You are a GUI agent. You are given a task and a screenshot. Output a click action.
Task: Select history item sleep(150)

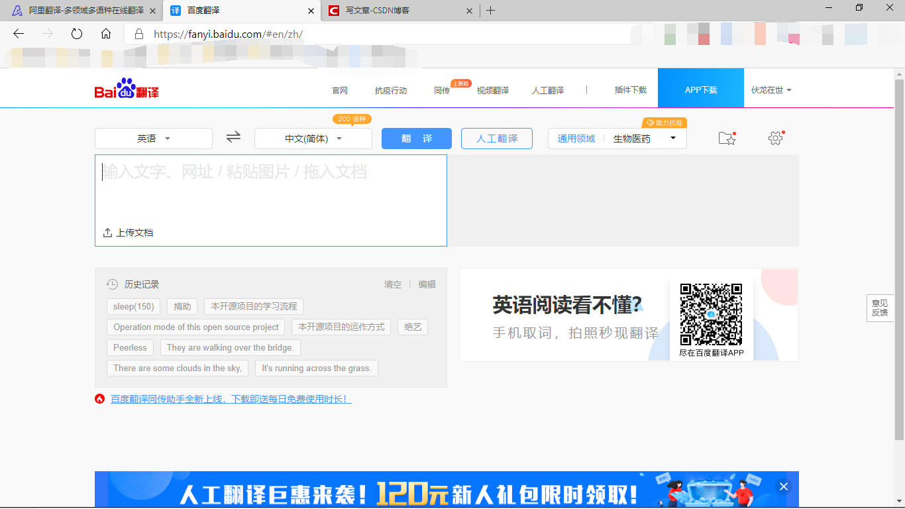133,306
